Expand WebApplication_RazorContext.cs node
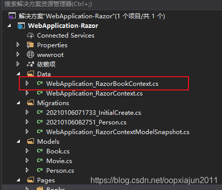The width and height of the screenshot is (222, 190). pyautogui.click(x=27, y=93)
